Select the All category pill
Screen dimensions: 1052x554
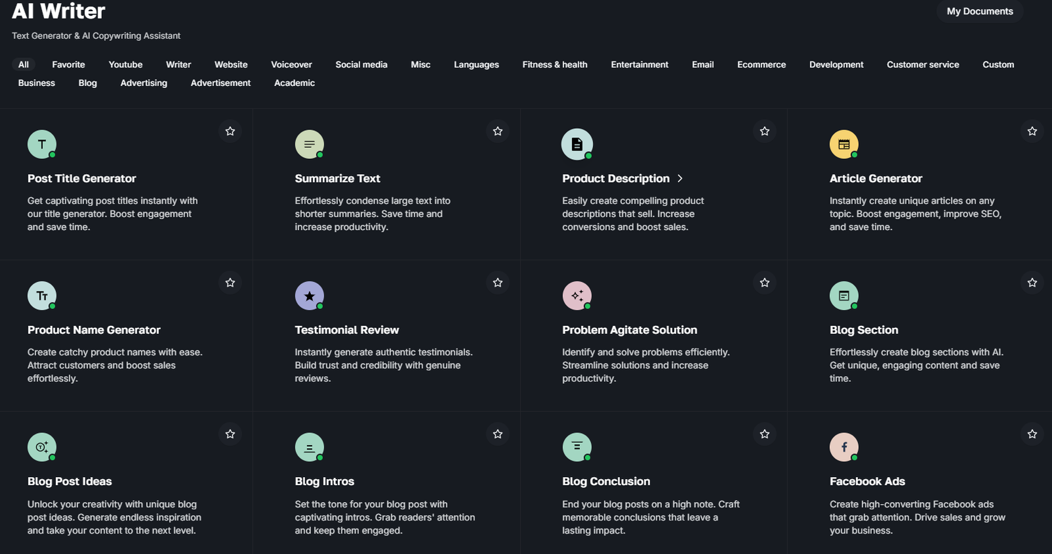pos(24,64)
